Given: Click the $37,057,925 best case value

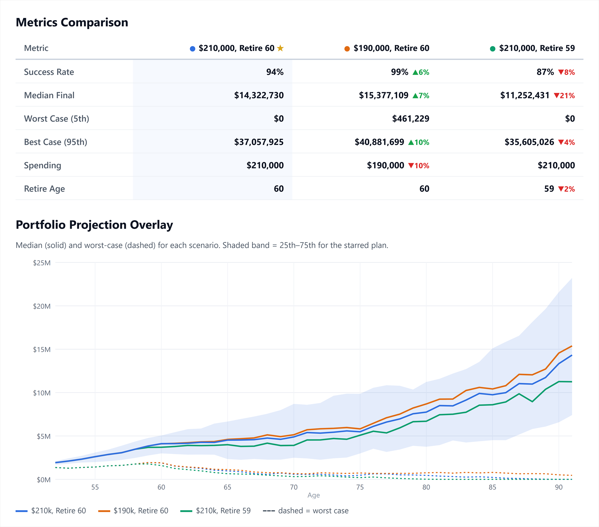Looking at the screenshot, I should tap(259, 142).
